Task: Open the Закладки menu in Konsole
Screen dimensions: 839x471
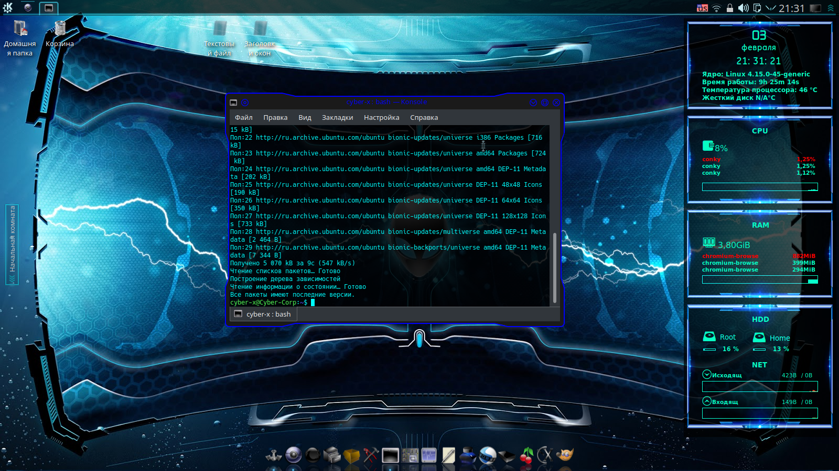Action: (x=337, y=118)
